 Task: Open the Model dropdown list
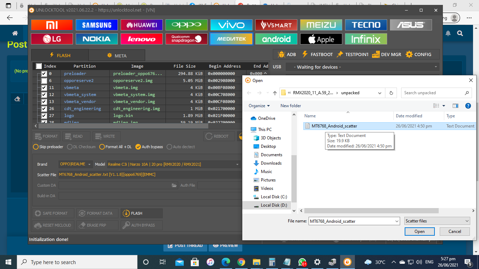(174, 164)
